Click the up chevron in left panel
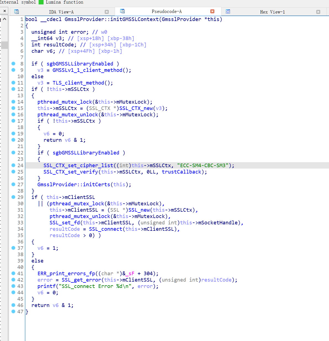Image resolution: width=329 pixels, height=341 pixels. point(4,19)
